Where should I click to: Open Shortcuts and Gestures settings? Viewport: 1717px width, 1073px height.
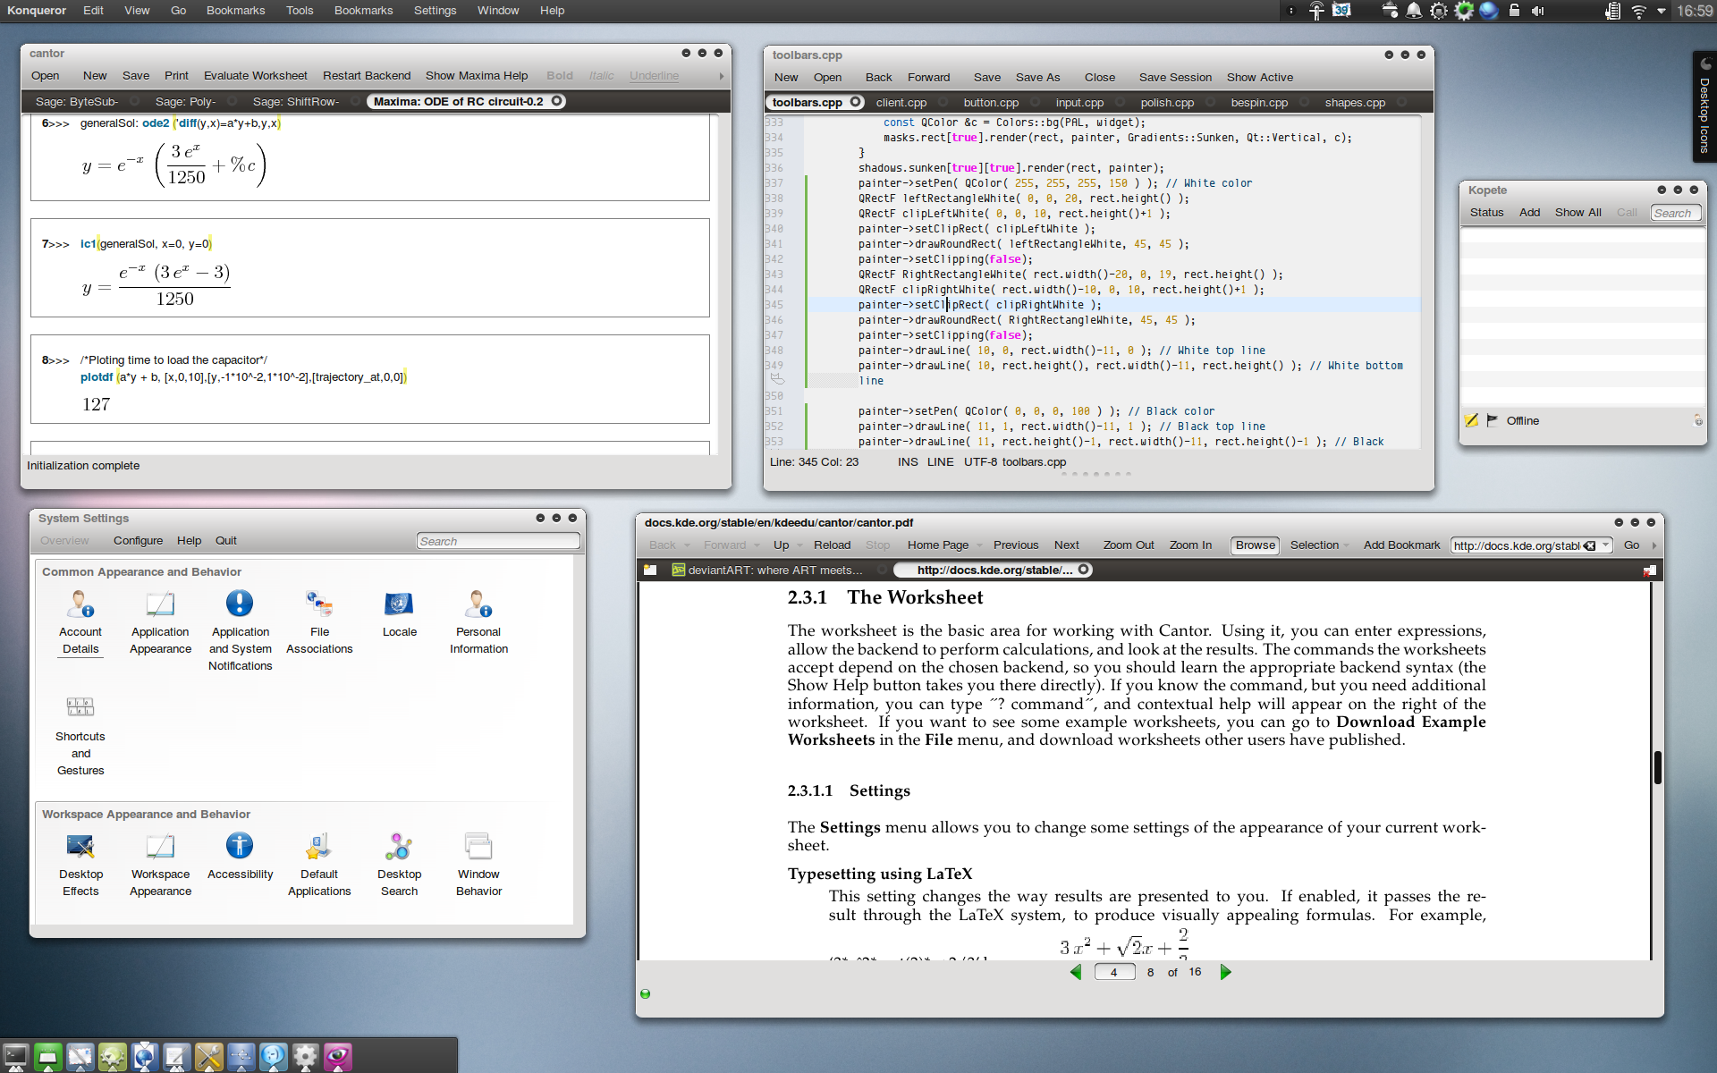pyautogui.click(x=80, y=736)
